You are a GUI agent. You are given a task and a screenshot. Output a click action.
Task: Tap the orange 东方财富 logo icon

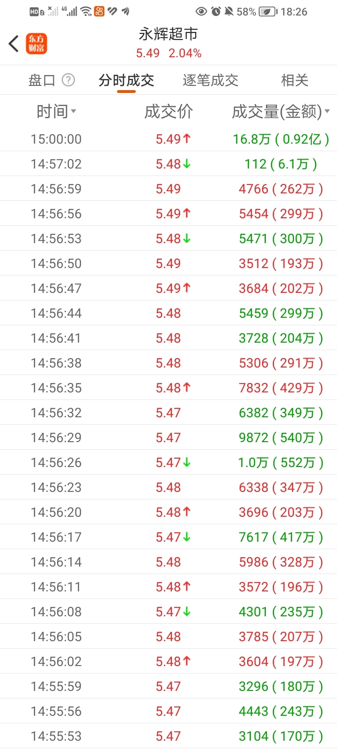[37, 44]
